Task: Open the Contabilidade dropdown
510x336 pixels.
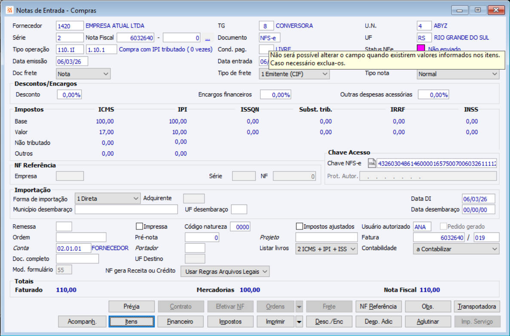Action: (x=456, y=249)
